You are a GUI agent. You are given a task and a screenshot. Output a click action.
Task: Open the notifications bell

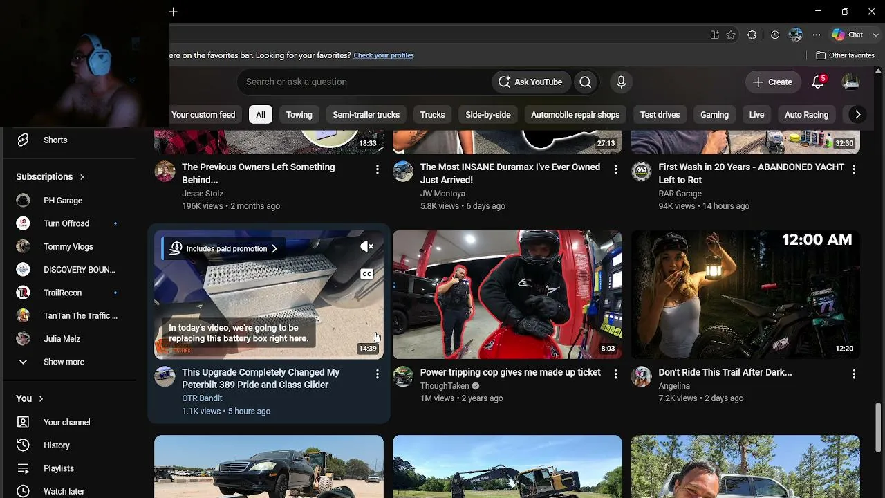tap(818, 82)
